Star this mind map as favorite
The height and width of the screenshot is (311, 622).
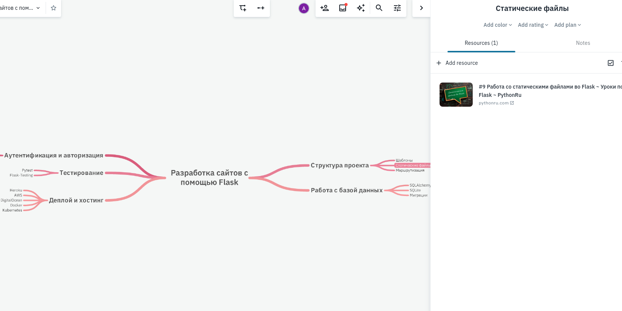[x=54, y=8]
